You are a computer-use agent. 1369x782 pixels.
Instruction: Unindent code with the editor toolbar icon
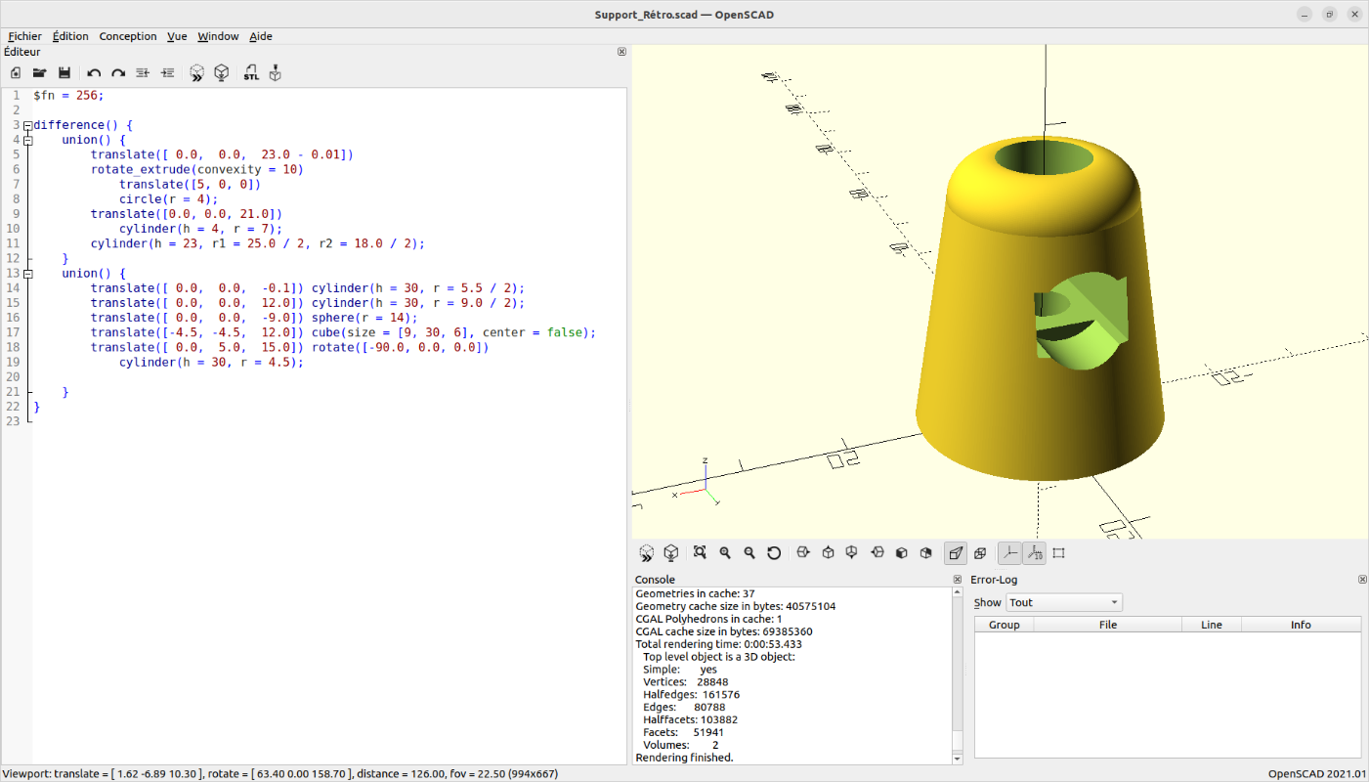[x=143, y=73]
